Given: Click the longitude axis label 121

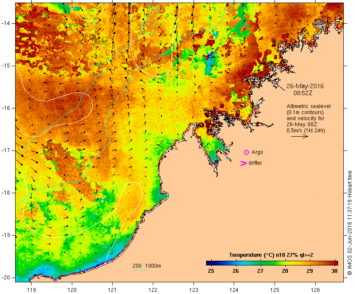Looking at the screenshot, I should tap(112, 290).
